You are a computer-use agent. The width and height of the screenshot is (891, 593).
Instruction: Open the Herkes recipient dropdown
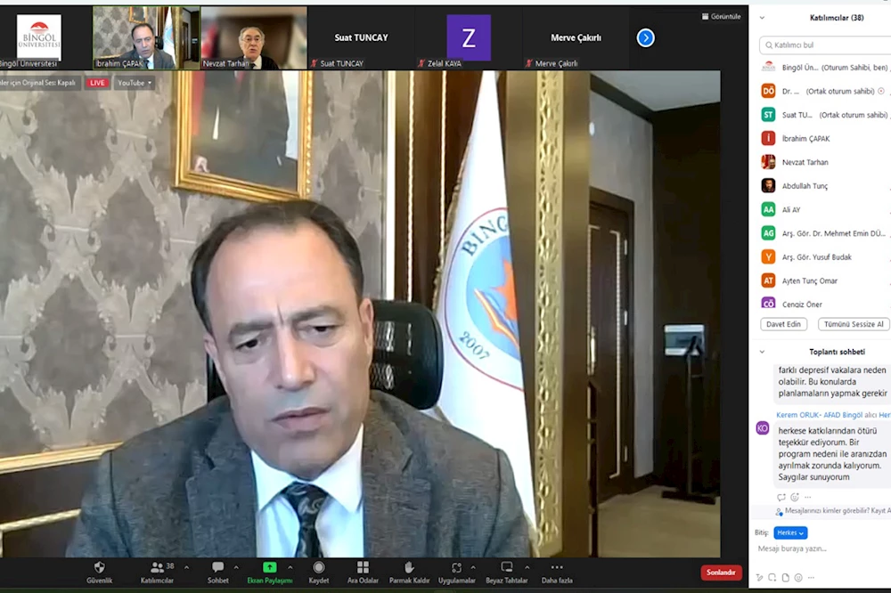[x=790, y=532]
